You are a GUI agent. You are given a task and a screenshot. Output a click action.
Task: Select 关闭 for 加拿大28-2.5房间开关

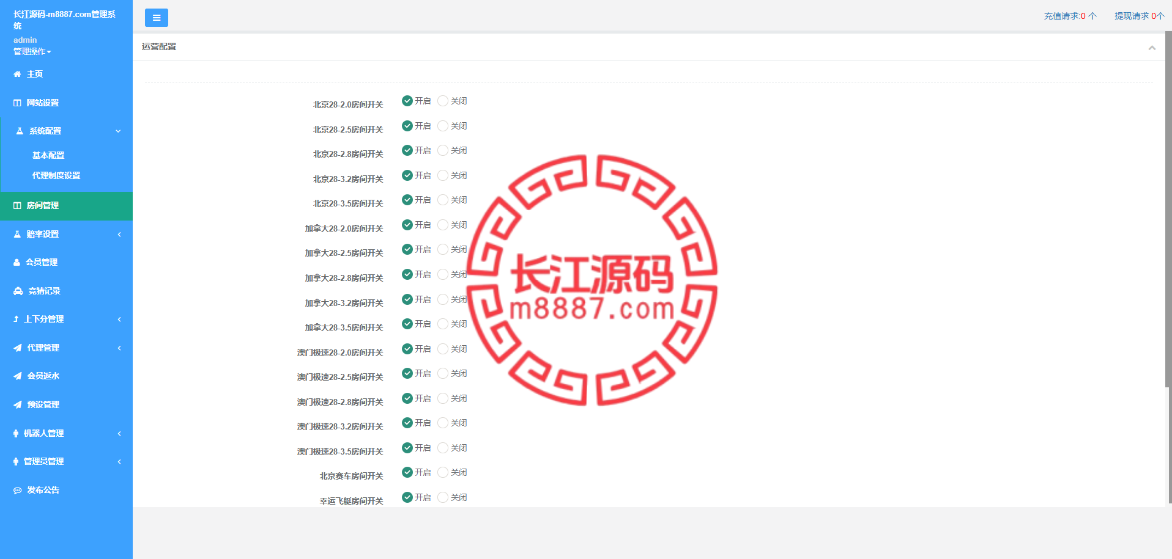coord(443,249)
